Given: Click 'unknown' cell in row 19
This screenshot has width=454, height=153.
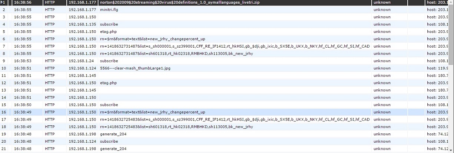Looking at the screenshot, I should [x=382, y=134].
